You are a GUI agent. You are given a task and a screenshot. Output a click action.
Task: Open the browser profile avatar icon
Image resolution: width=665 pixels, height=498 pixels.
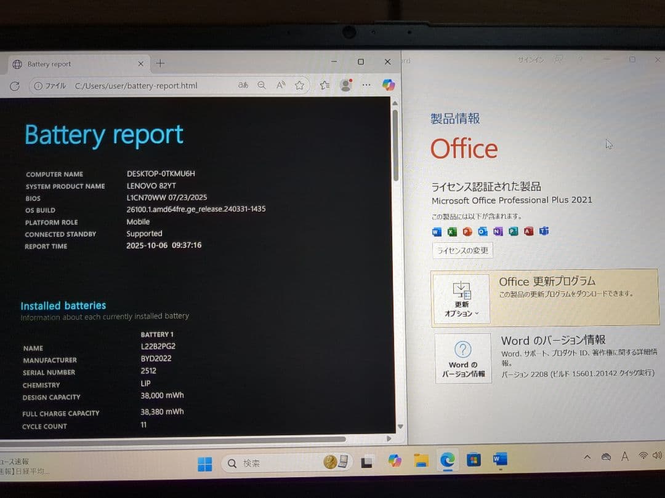tap(345, 85)
